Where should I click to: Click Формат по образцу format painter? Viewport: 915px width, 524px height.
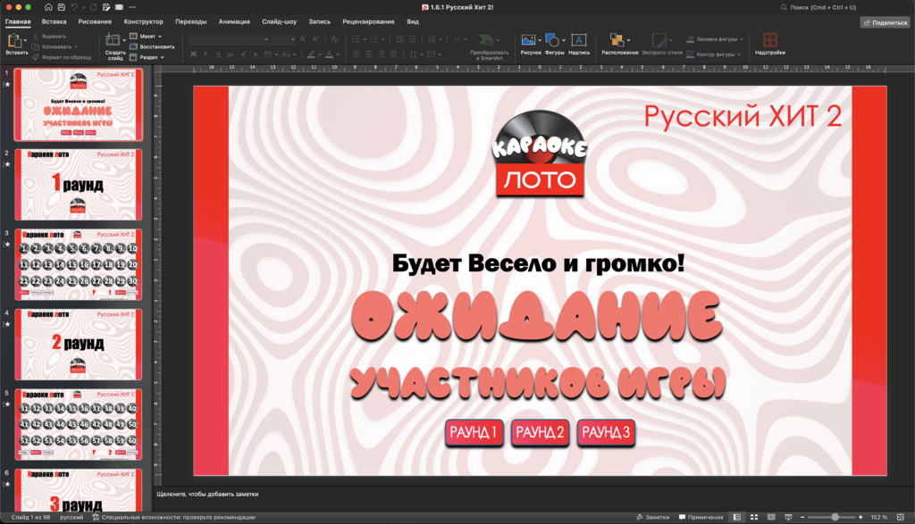[x=62, y=57]
